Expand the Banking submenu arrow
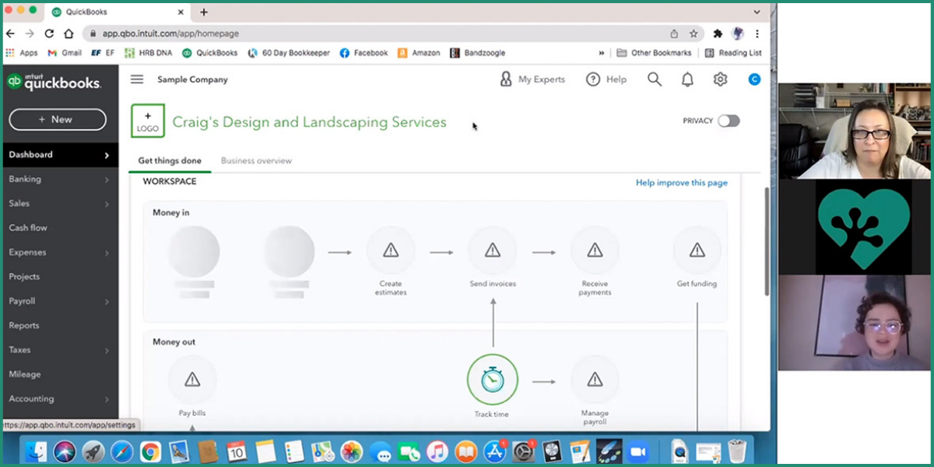 click(x=107, y=180)
